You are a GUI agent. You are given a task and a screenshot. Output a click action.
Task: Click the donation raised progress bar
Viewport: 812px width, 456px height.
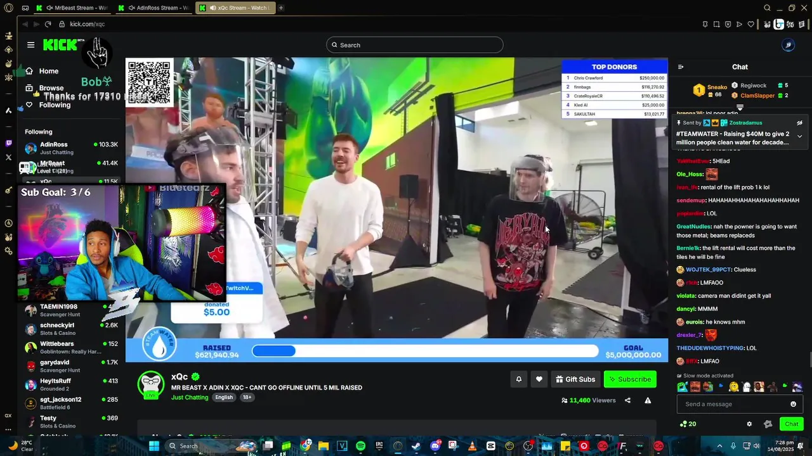click(x=424, y=351)
